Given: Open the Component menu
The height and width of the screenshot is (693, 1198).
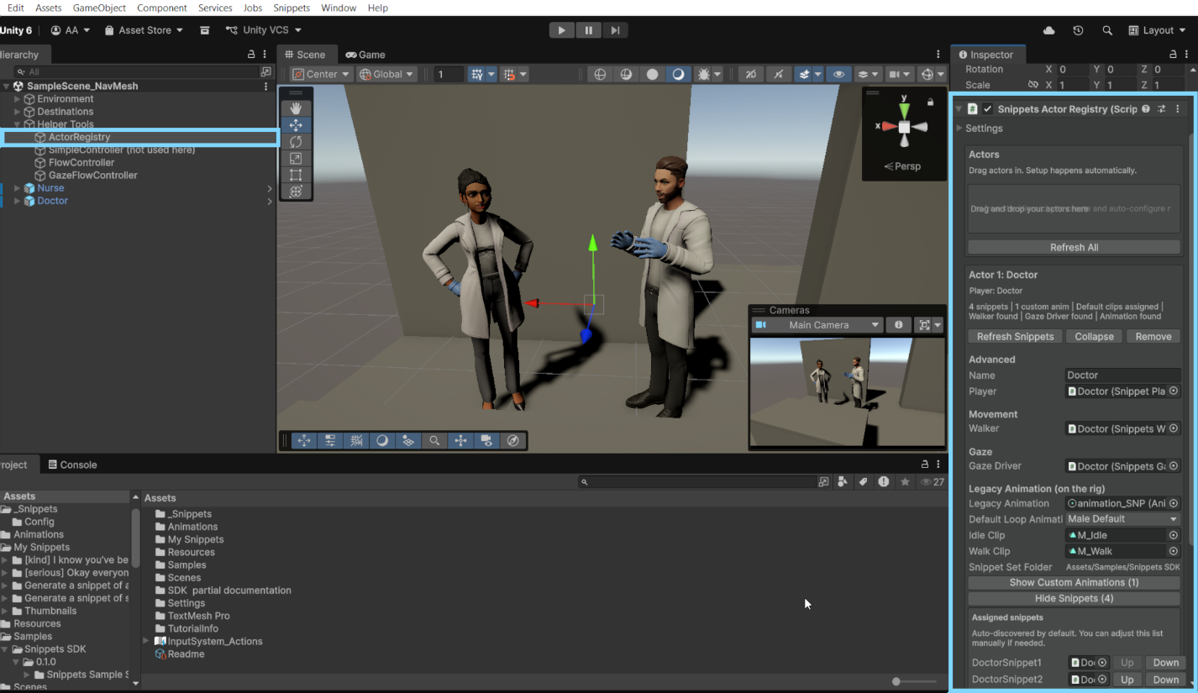Looking at the screenshot, I should click(x=162, y=8).
